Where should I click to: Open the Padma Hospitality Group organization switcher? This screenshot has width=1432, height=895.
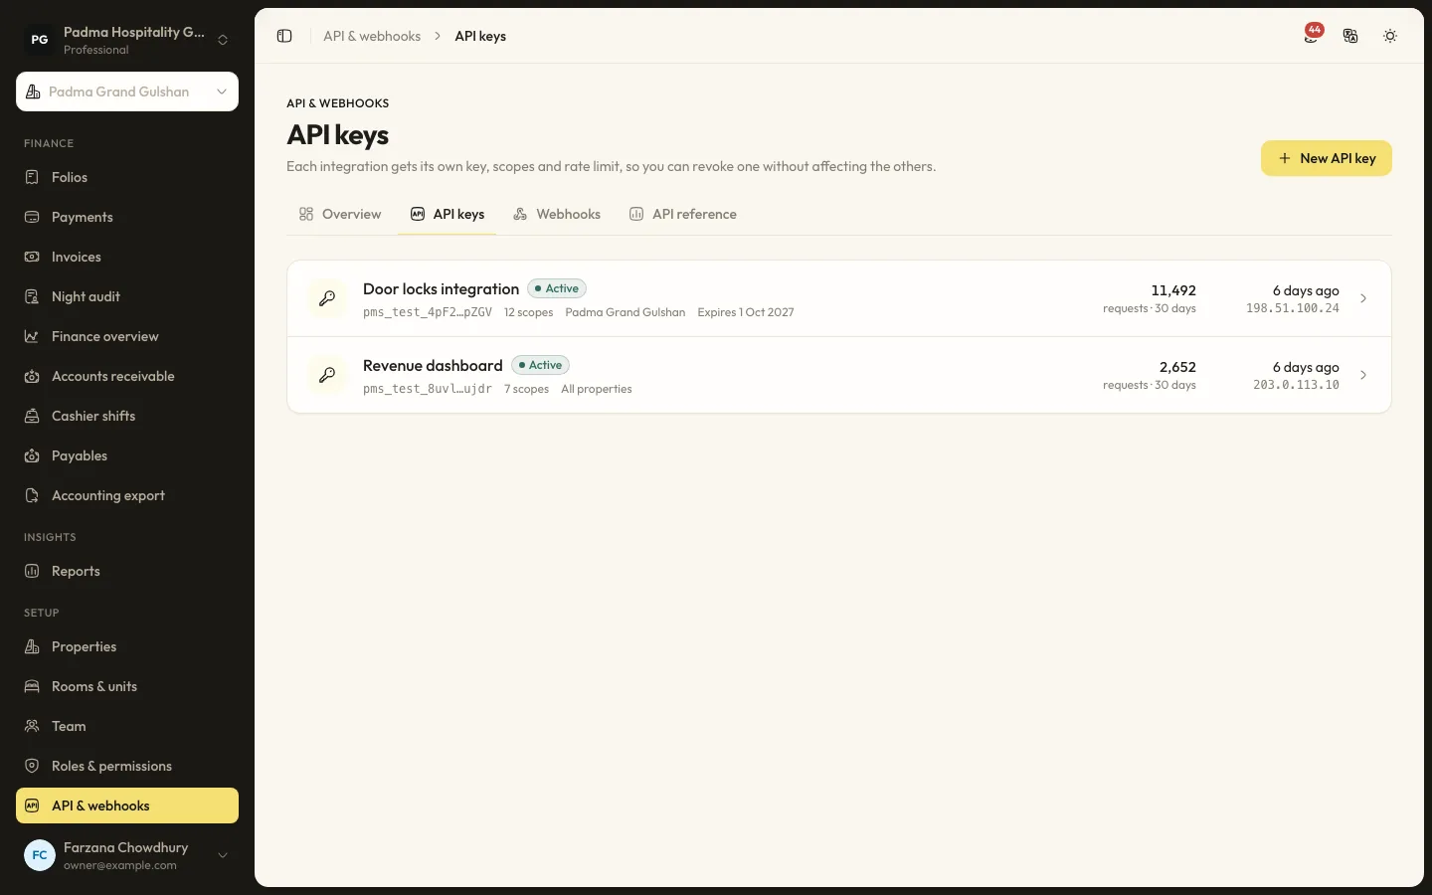127,40
